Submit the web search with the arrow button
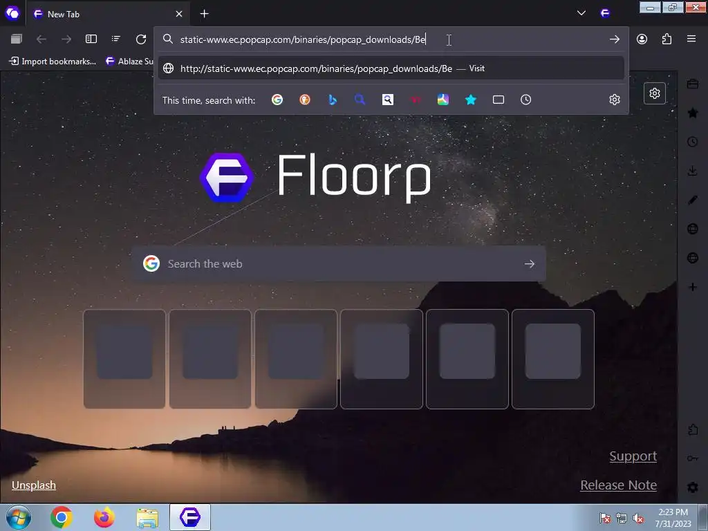Image resolution: width=708 pixels, height=531 pixels. (x=530, y=263)
